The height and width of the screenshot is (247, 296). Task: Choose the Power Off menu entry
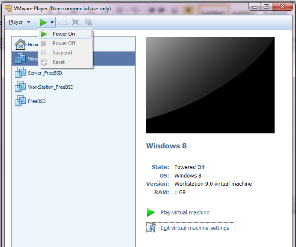pos(65,43)
